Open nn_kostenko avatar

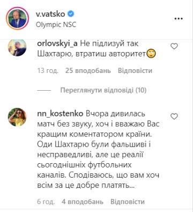point(17,117)
